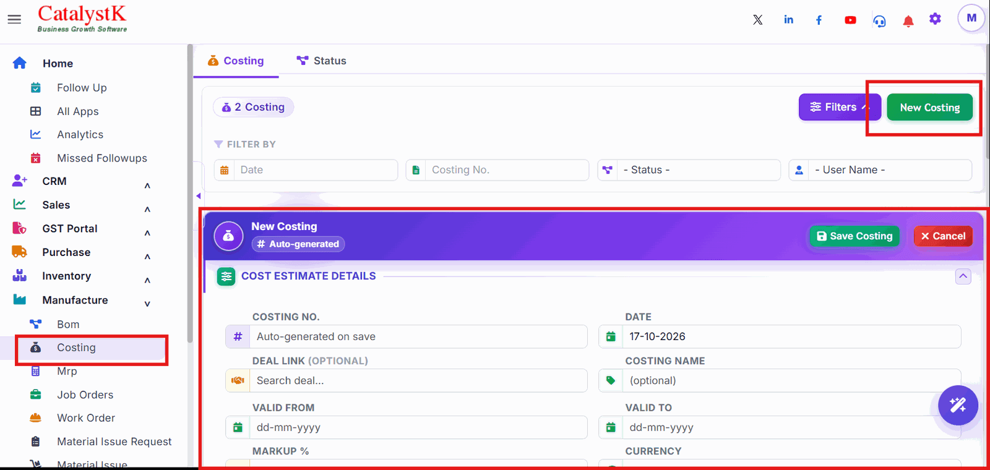The width and height of the screenshot is (990, 470).
Task: Click the support headset icon
Action: [879, 20]
